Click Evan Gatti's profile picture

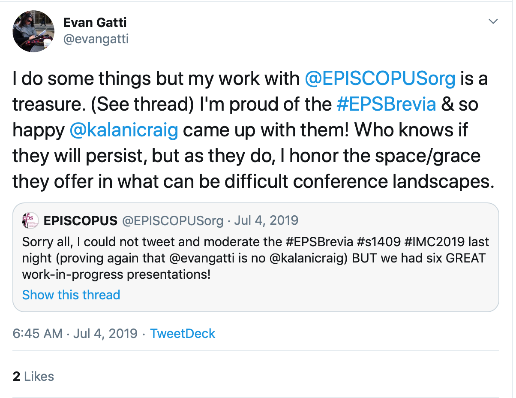pyautogui.click(x=33, y=31)
